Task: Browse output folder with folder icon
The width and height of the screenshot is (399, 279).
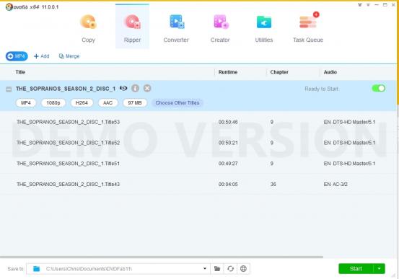Action: point(217,269)
